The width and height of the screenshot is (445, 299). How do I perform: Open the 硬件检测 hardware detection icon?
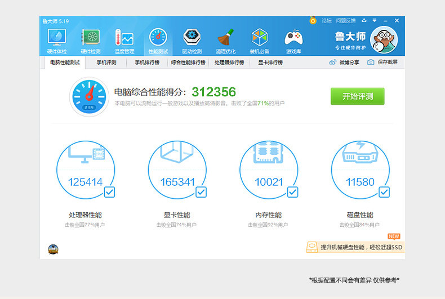91,41
